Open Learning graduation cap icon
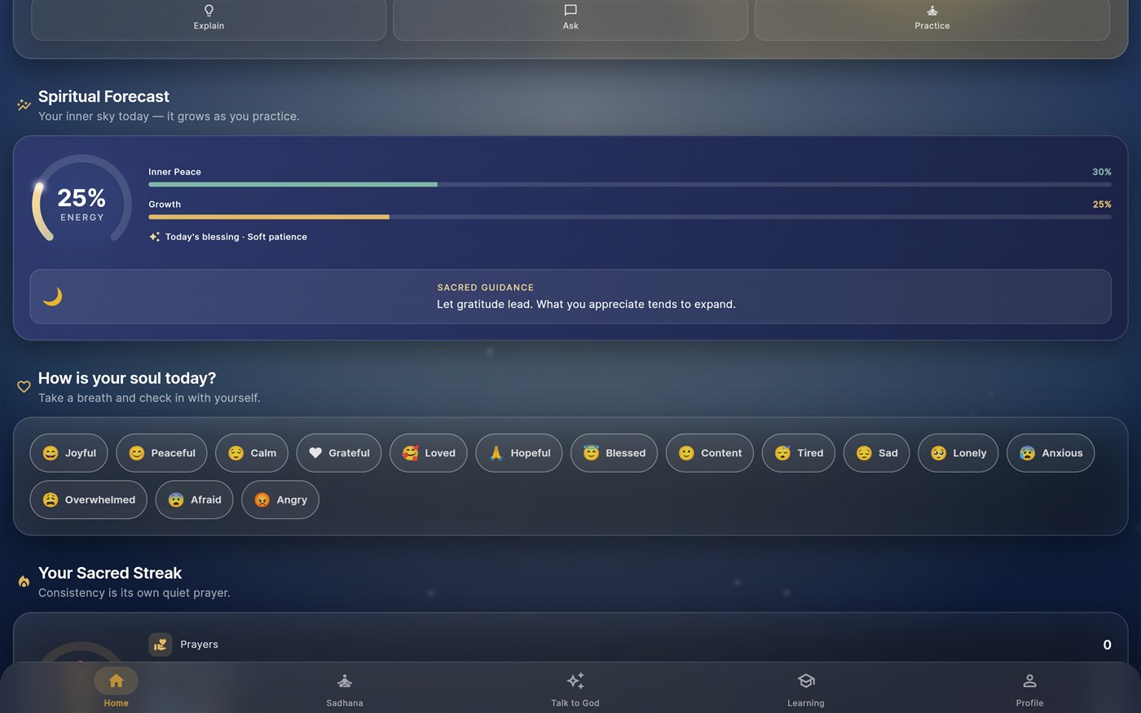The width and height of the screenshot is (1141, 713). (x=806, y=680)
